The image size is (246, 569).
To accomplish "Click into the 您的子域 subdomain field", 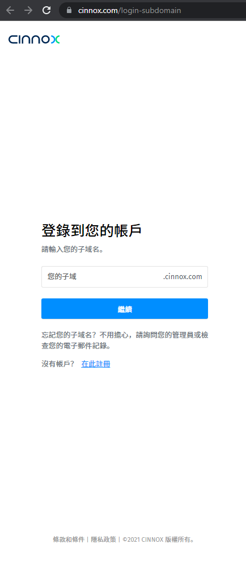I will [125, 277].
